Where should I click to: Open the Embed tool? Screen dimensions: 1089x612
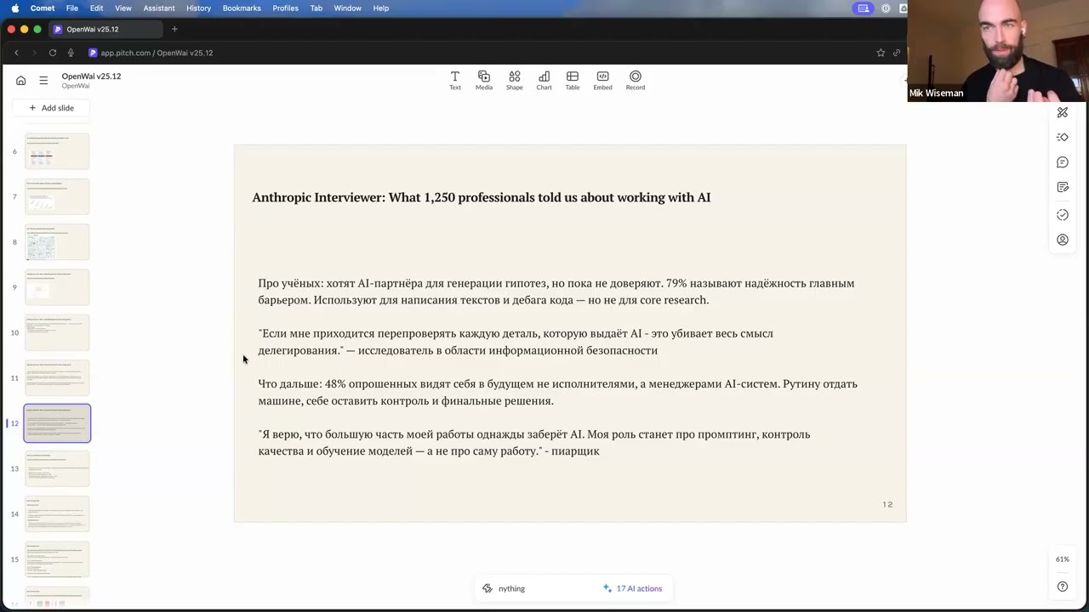coord(602,81)
